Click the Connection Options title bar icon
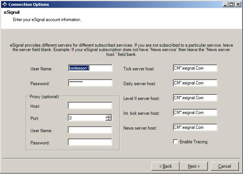 tap(5, 4)
